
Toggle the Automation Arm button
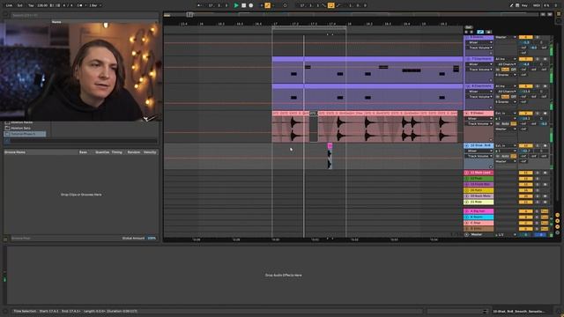pos(267,5)
